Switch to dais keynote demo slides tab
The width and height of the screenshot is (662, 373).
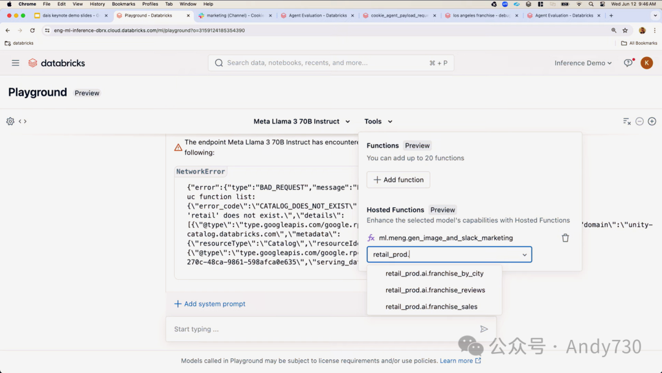(x=71, y=15)
